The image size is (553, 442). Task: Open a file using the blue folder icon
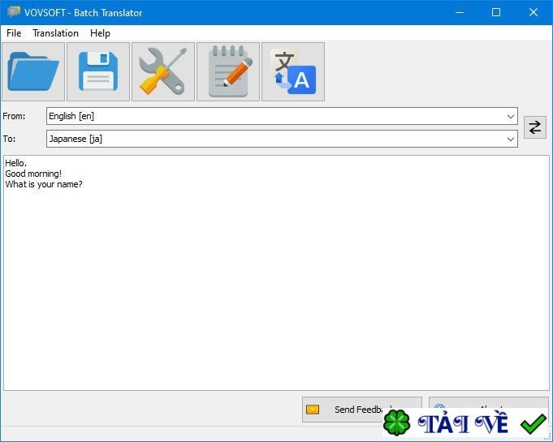pyautogui.click(x=33, y=72)
